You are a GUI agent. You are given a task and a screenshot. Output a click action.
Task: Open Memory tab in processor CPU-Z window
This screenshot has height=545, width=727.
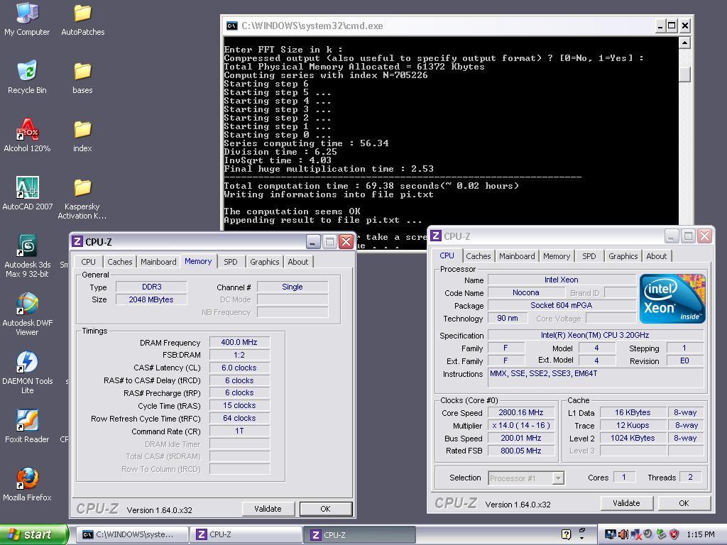(557, 256)
